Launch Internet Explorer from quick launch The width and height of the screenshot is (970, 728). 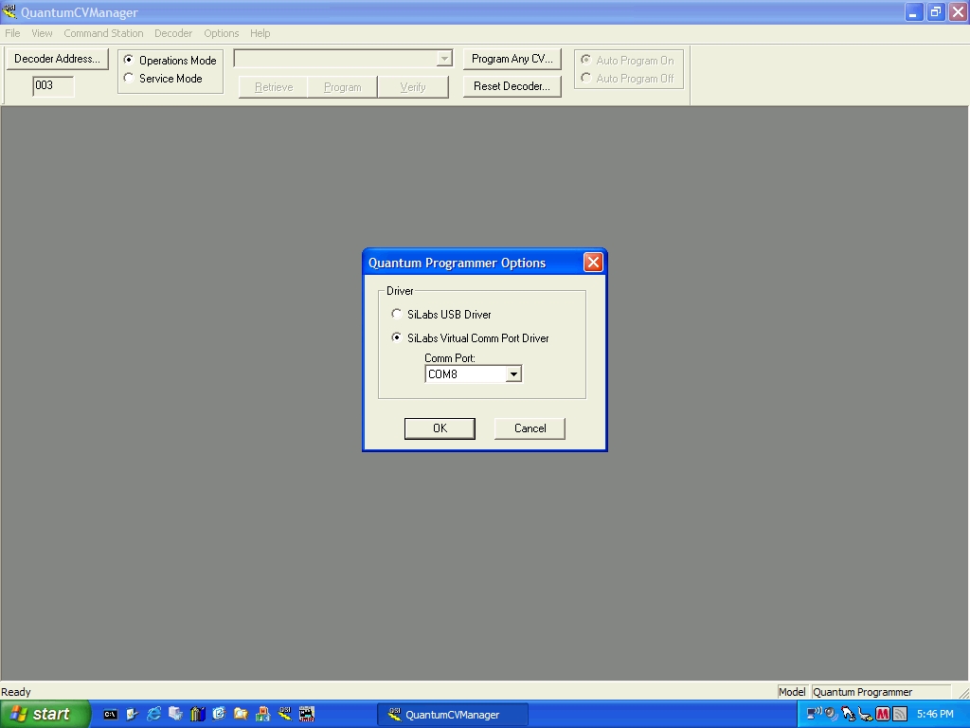(x=154, y=714)
